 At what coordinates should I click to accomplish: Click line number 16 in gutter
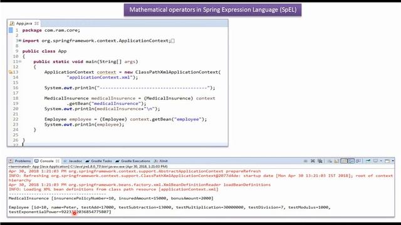click(x=16, y=87)
